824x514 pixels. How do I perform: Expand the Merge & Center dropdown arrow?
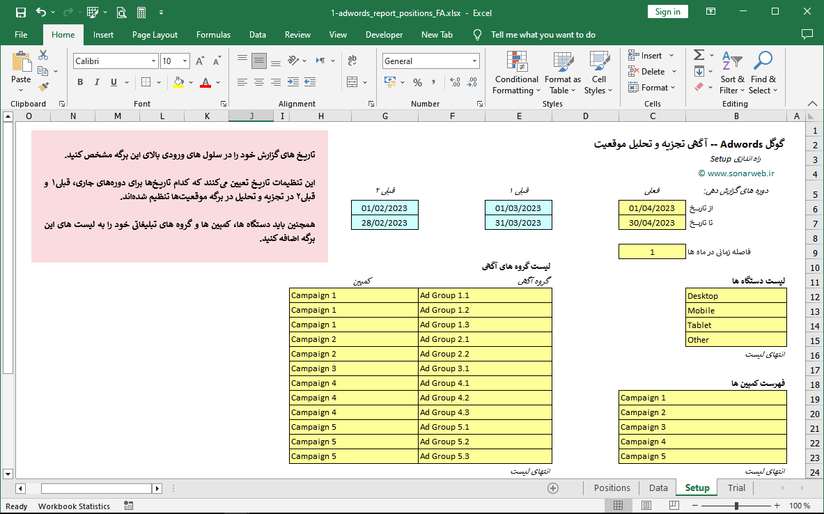[x=365, y=82]
